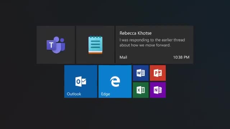
Task: Open the PowerPoint tile
Action: (158, 73)
